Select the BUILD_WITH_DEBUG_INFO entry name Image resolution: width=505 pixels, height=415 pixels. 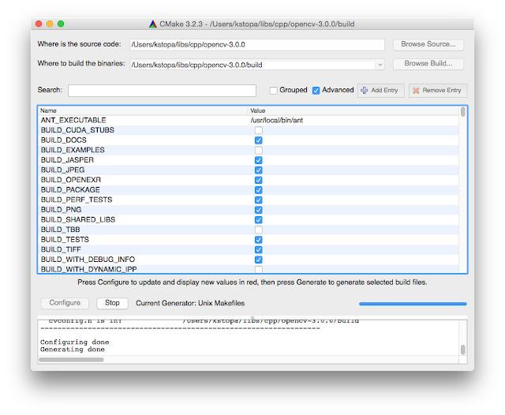pyautogui.click(x=88, y=260)
